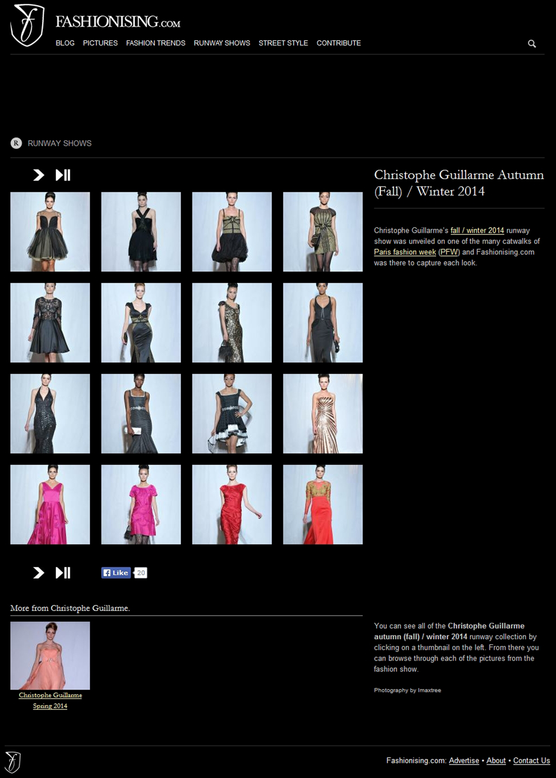Click the bottom next arrow icon

tap(39, 573)
